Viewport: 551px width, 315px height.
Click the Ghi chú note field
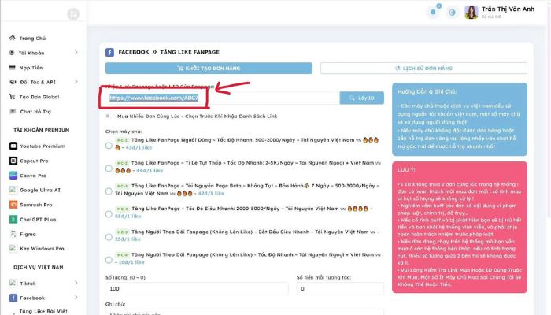245,312
